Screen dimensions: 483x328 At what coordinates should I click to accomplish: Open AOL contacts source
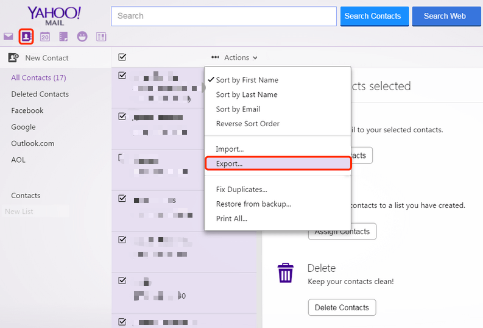pyautogui.click(x=18, y=160)
